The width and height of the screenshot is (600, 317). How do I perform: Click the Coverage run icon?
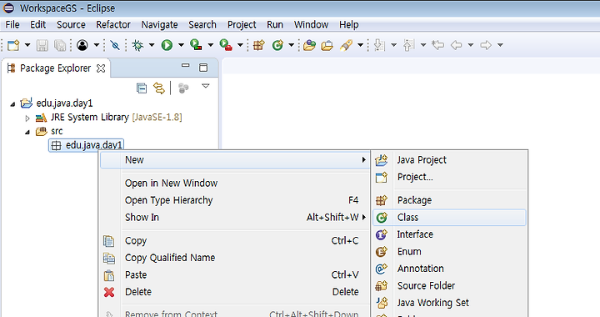tap(196, 45)
